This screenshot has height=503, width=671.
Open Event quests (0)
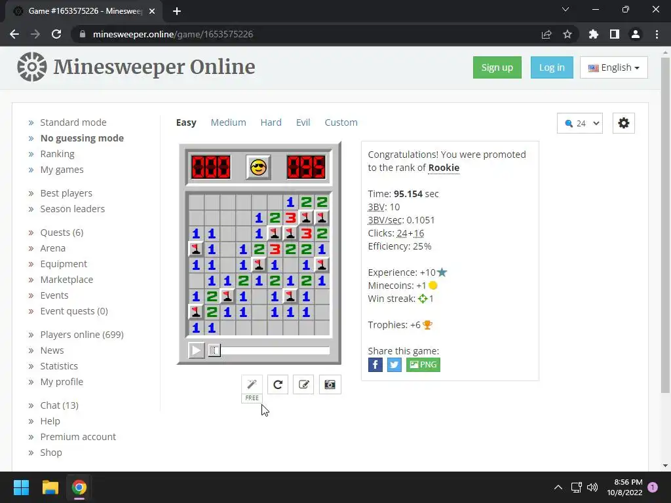[x=74, y=311]
